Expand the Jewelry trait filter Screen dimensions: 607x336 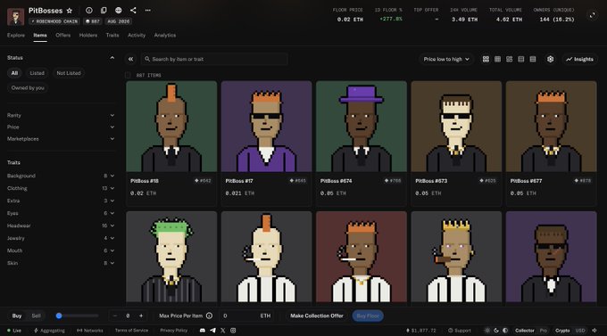(x=61, y=238)
